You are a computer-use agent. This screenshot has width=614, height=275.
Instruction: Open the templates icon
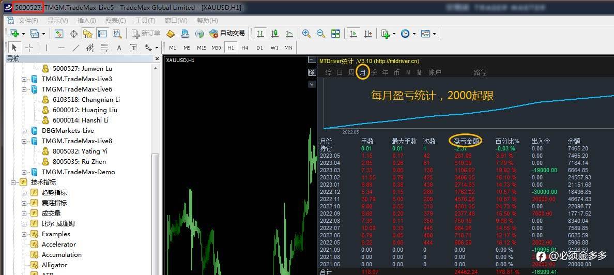coord(425,34)
